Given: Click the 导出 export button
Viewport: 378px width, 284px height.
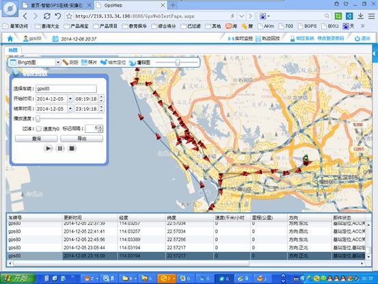Looking at the screenshot, I should (x=82, y=138).
